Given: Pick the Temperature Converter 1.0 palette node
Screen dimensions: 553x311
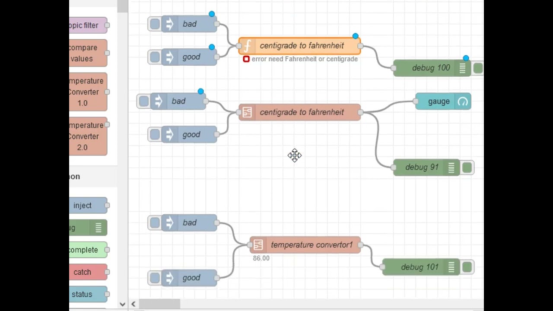Looking at the screenshot, I should [88, 92].
